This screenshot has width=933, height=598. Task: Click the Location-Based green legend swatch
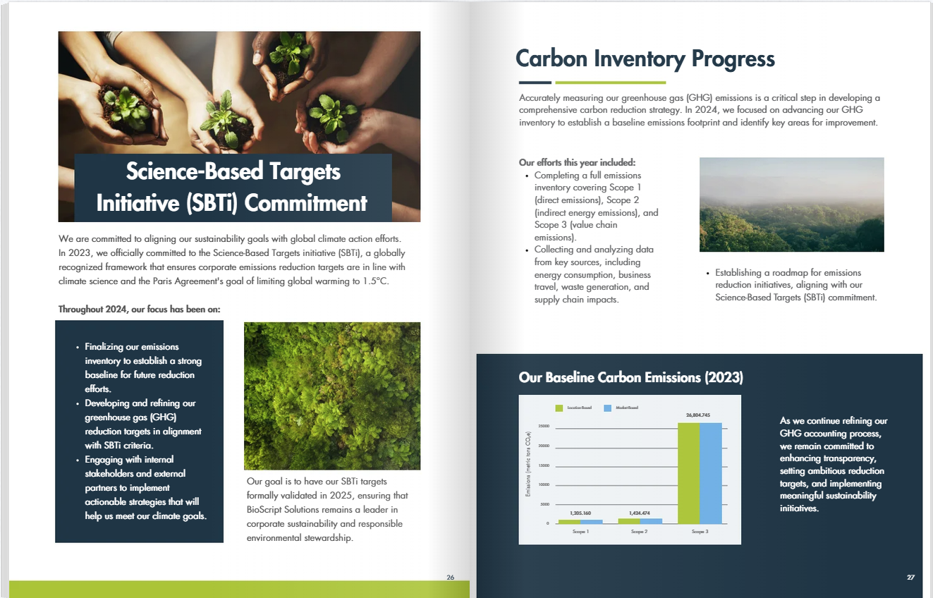(x=559, y=408)
